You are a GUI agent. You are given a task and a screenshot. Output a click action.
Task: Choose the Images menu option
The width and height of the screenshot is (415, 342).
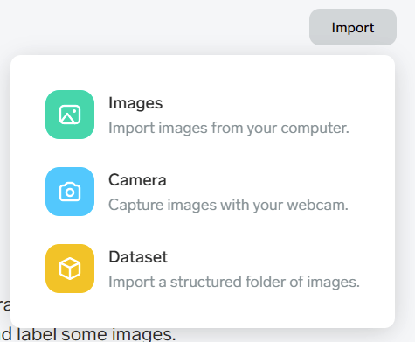tap(203, 115)
